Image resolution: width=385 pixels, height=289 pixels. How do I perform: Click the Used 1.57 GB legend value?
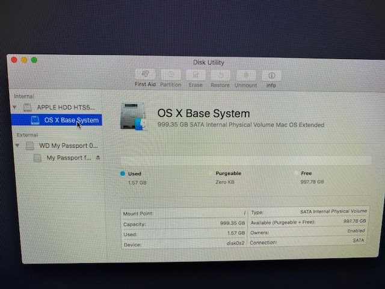pyautogui.click(x=137, y=182)
